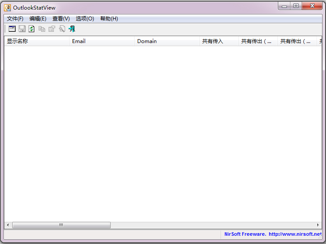Viewport: 326px width, 244px height.
Task: Open the NirSoft website link
Action: pos(273,234)
